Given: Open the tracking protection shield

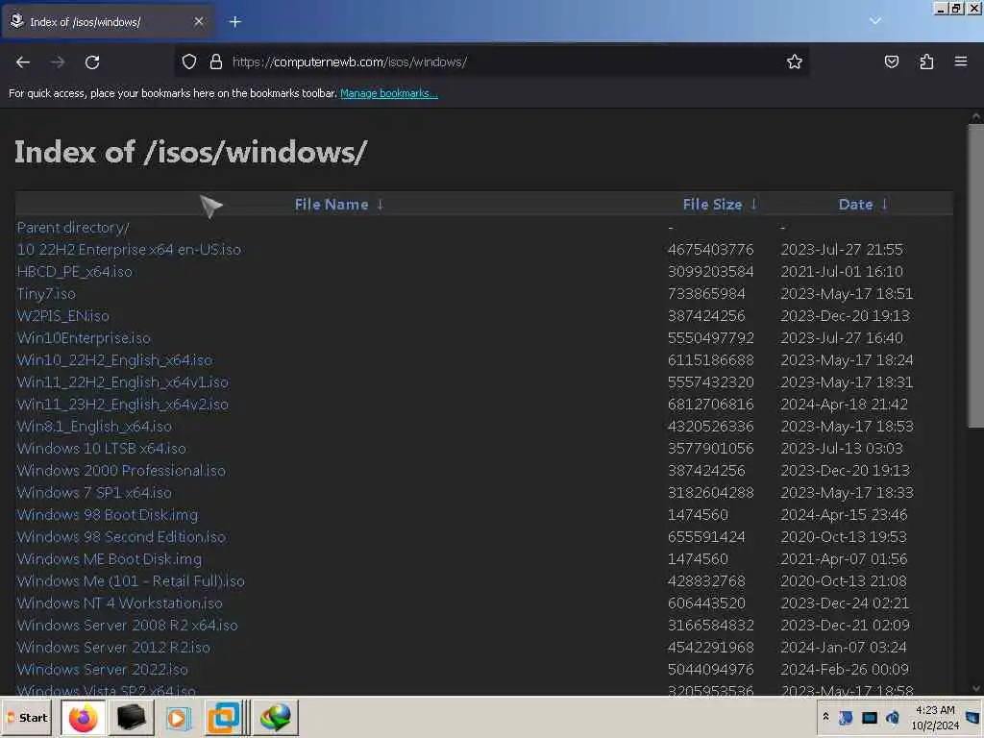Looking at the screenshot, I should coord(189,62).
